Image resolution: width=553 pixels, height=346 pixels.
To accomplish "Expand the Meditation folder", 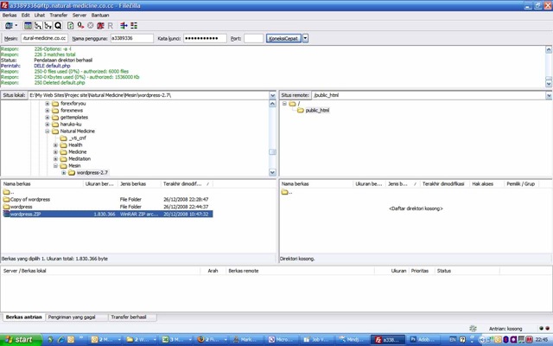I will click(55, 159).
